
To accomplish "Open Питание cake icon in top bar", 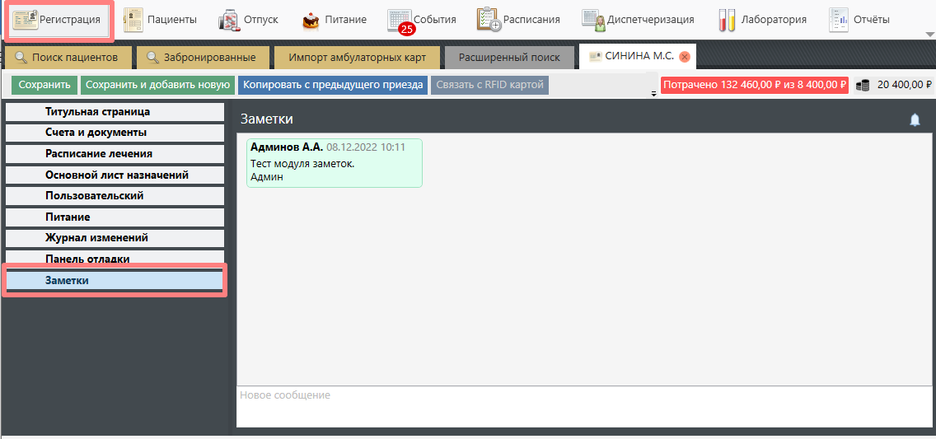I will coord(311,20).
